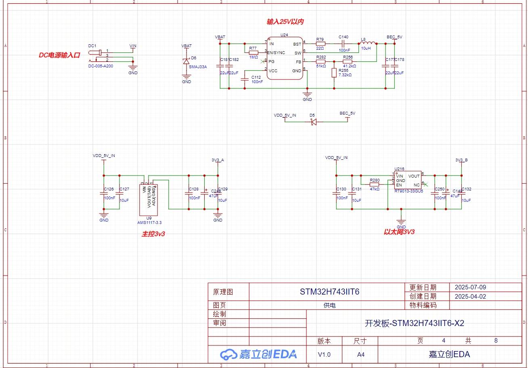Screen dimensions: 528x368
Task: Select the '3V3_B' net label
Action: pyautogui.click(x=461, y=160)
